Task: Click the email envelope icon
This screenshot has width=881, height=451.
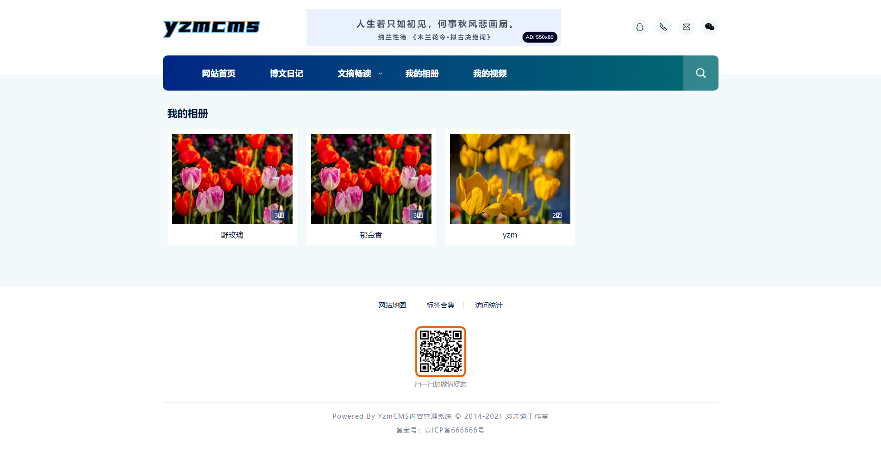Action: [x=687, y=27]
